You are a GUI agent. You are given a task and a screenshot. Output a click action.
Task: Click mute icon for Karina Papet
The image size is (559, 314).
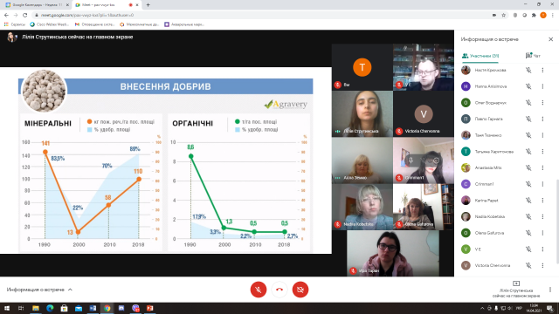(x=528, y=201)
